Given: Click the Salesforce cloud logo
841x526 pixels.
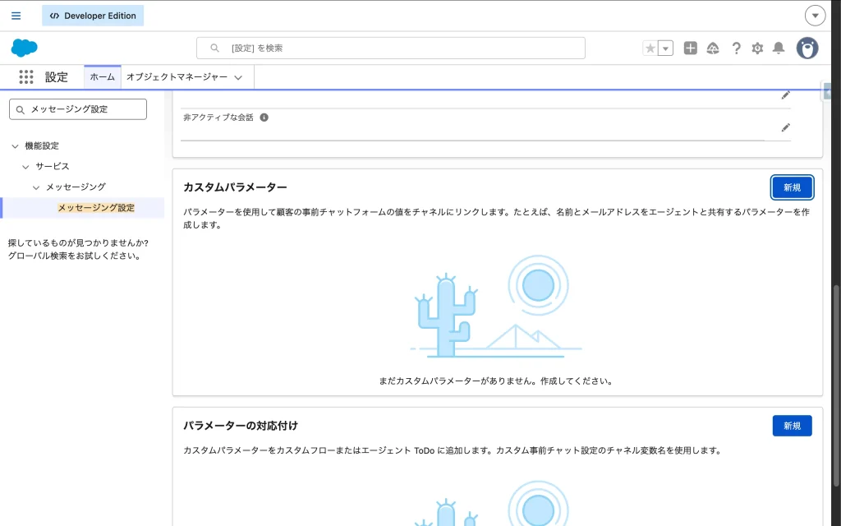Looking at the screenshot, I should tap(25, 48).
